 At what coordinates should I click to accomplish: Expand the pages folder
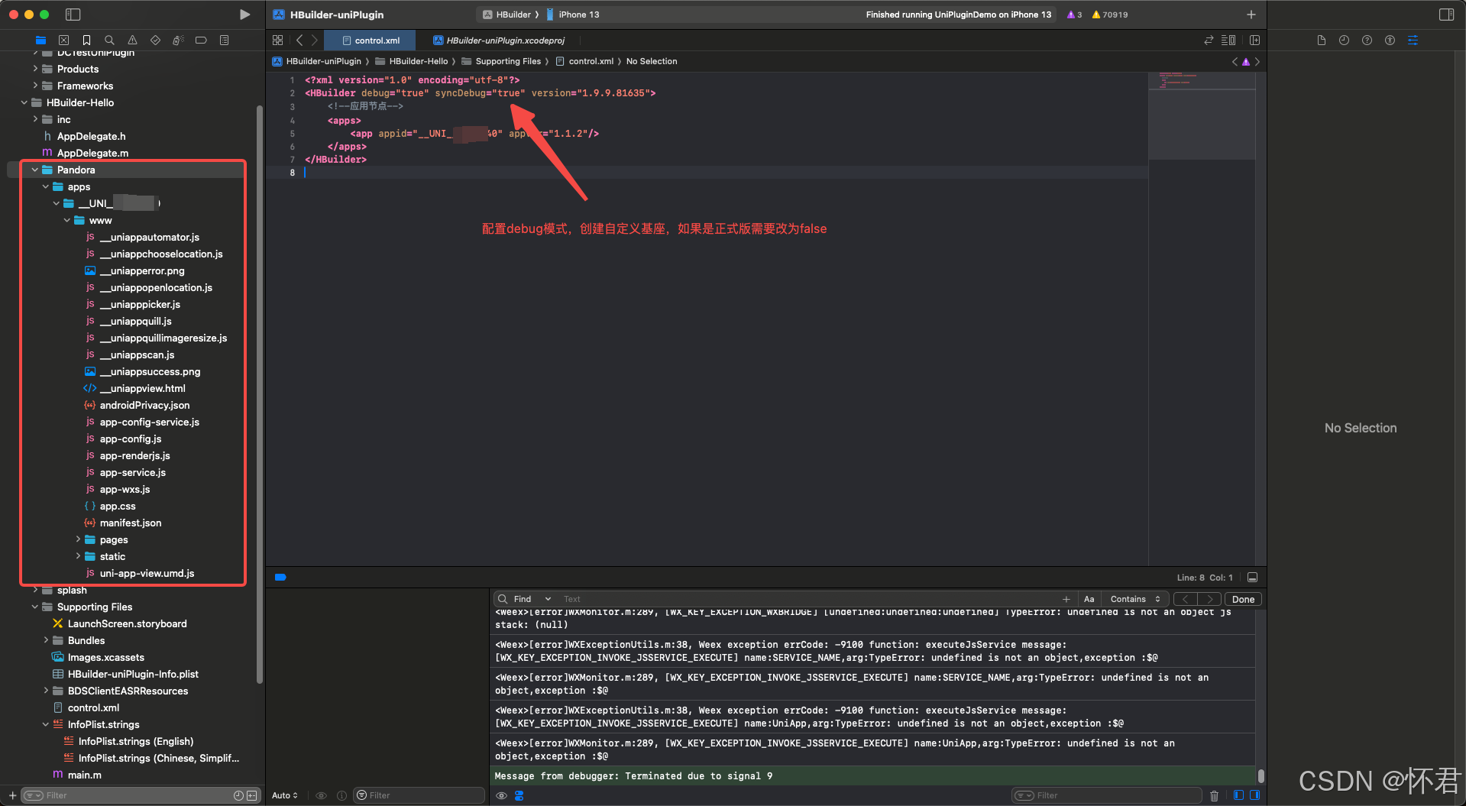coord(78,539)
